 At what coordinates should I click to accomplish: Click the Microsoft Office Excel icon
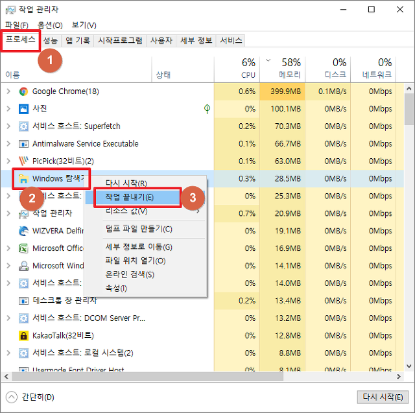(x=23, y=248)
